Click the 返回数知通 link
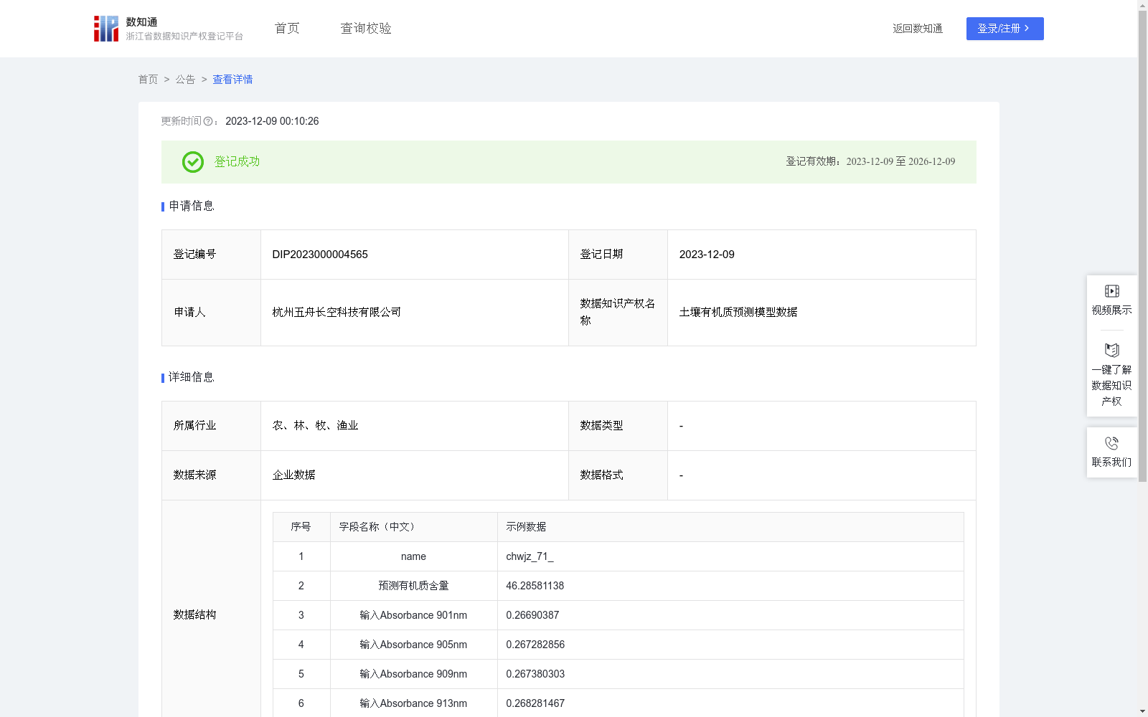Screen dimensions: 1148x717 coord(918,29)
